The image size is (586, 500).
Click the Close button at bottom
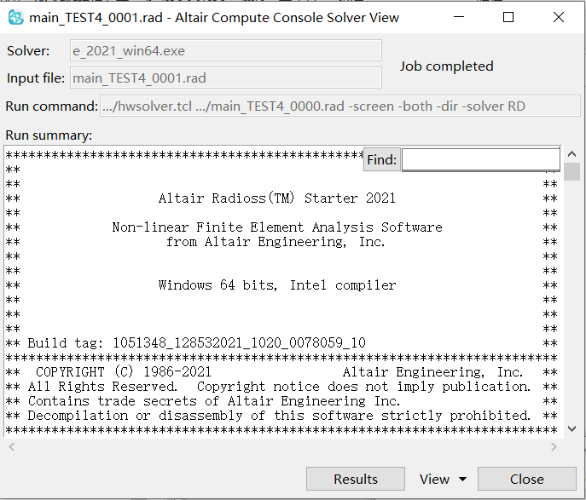click(x=527, y=479)
